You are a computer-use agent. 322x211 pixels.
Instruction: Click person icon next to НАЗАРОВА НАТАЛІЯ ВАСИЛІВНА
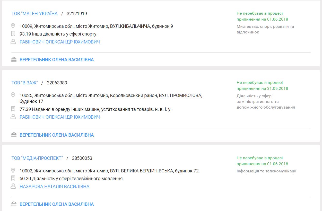tap(13, 186)
